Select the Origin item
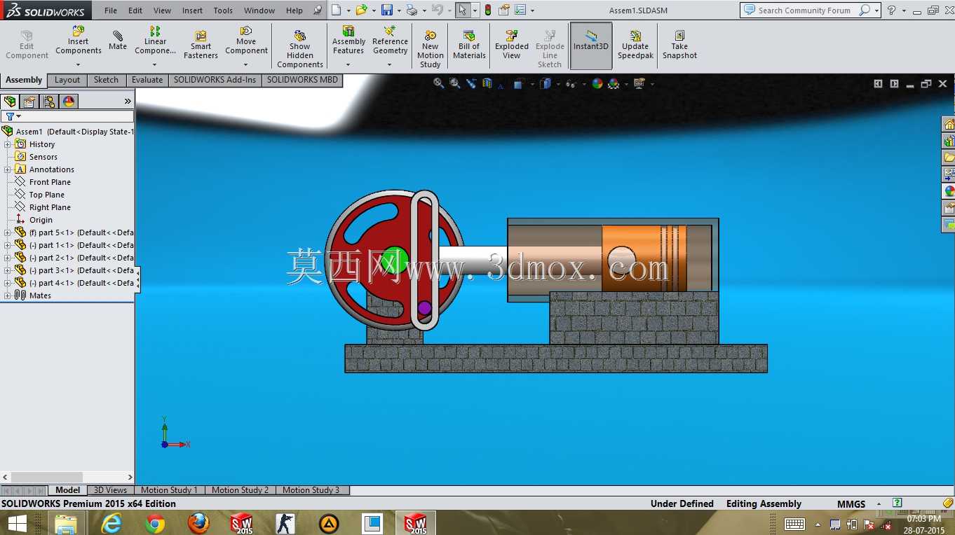The image size is (955, 535). 41,220
